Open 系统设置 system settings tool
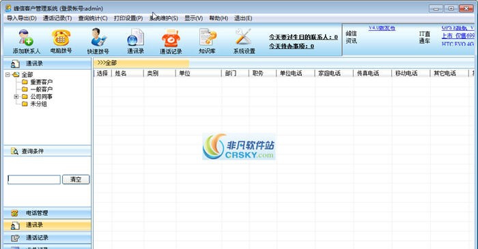This screenshot has height=249, width=478. point(244,37)
